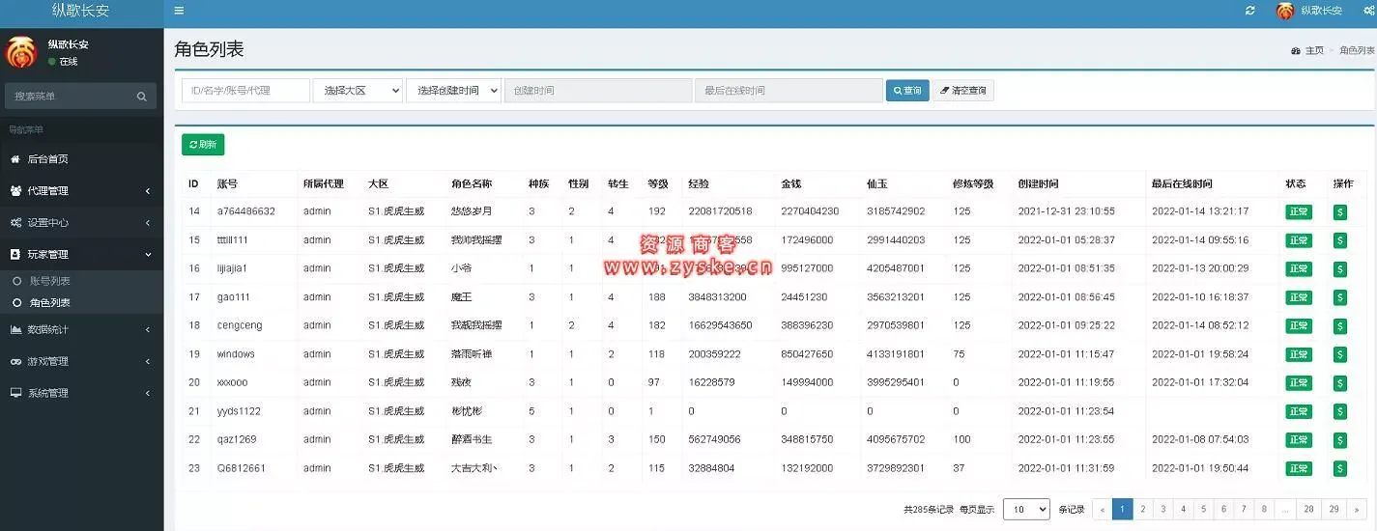Screen dimensions: 1377x531
Task: Click the next page » arrow
Action: [x=1357, y=509]
